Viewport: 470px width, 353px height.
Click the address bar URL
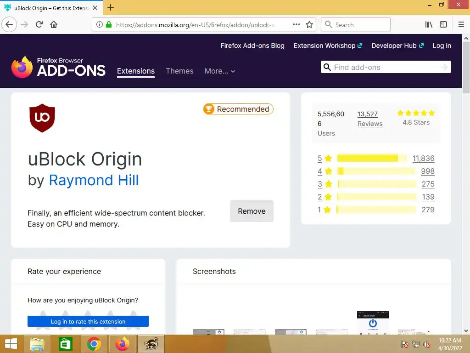195,25
